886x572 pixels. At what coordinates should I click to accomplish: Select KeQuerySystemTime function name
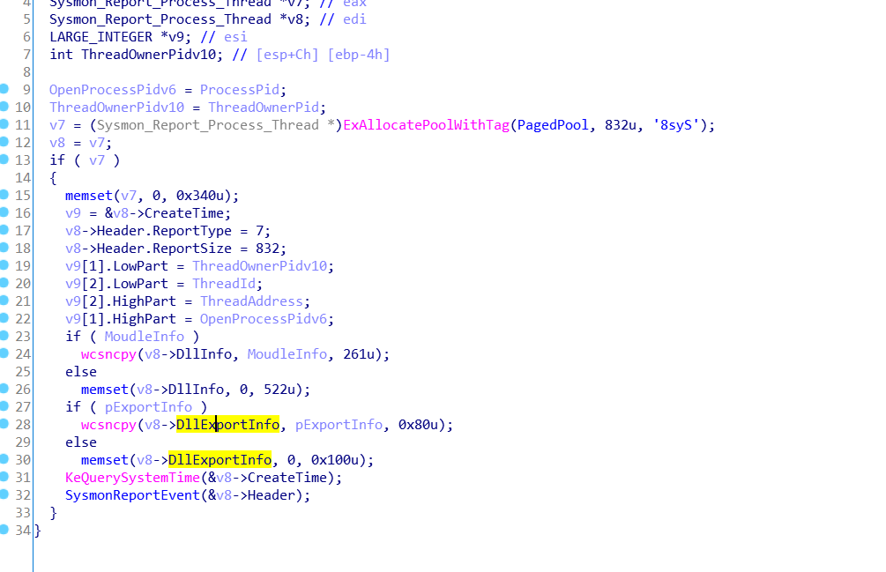(x=132, y=478)
